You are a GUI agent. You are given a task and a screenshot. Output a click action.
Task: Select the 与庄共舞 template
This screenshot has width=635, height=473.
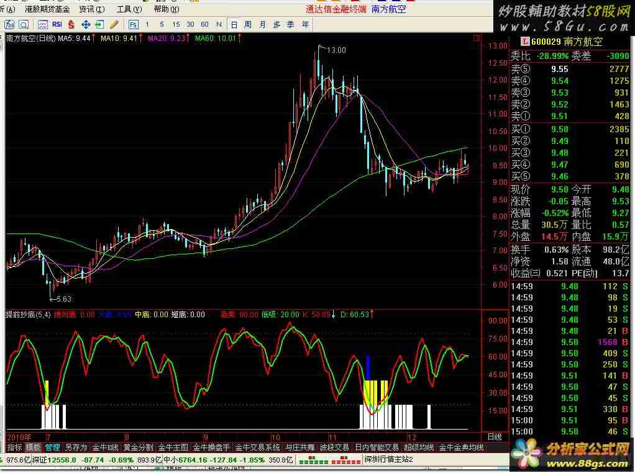pos(300,448)
